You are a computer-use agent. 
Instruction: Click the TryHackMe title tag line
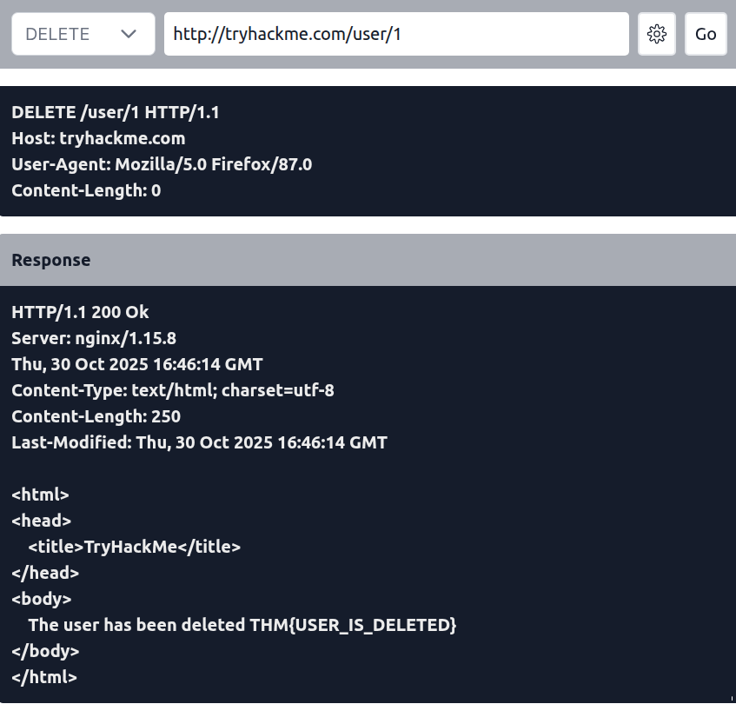134,547
